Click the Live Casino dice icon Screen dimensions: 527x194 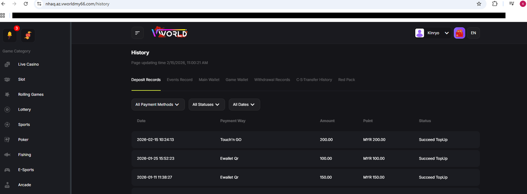(7, 65)
